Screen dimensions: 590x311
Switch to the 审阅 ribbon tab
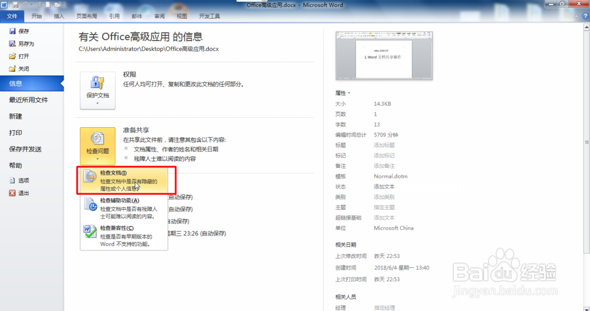tap(159, 16)
